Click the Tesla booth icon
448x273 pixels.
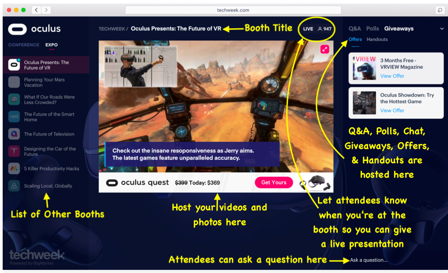(15, 151)
